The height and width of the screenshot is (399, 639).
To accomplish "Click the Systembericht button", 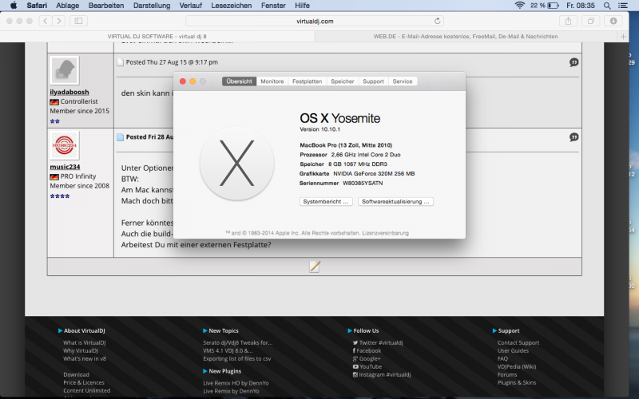I will pyautogui.click(x=326, y=202).
